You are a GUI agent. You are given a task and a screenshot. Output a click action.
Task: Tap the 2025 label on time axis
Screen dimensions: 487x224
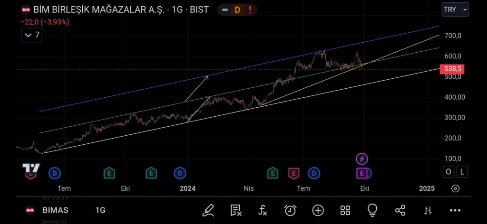tap(427, 188)
